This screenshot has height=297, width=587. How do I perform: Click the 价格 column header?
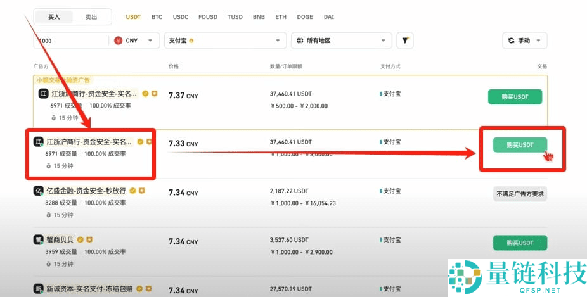tap(174, 66)
